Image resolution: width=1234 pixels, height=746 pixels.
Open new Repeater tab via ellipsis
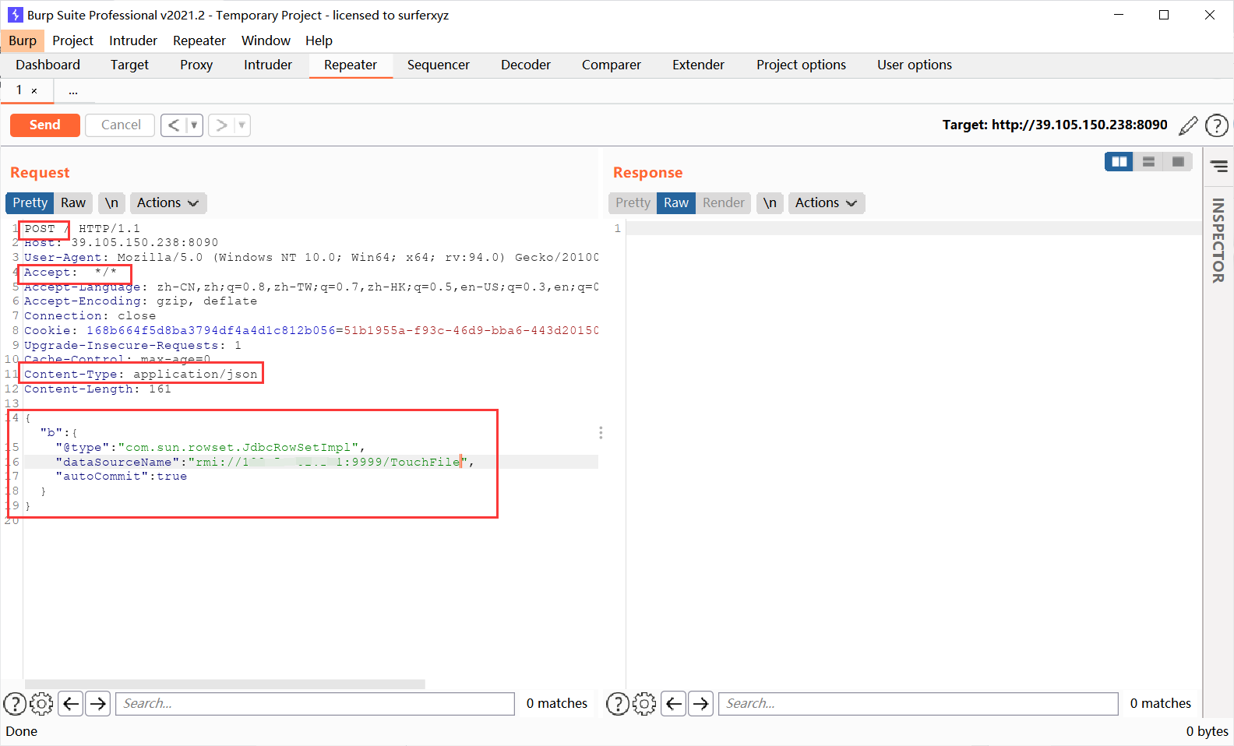pos(73,91)
